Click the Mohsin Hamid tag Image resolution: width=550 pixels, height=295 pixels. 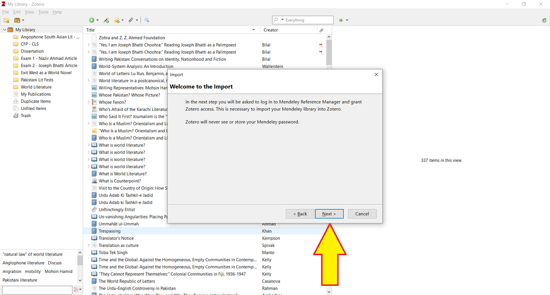(x=59, y=271)
